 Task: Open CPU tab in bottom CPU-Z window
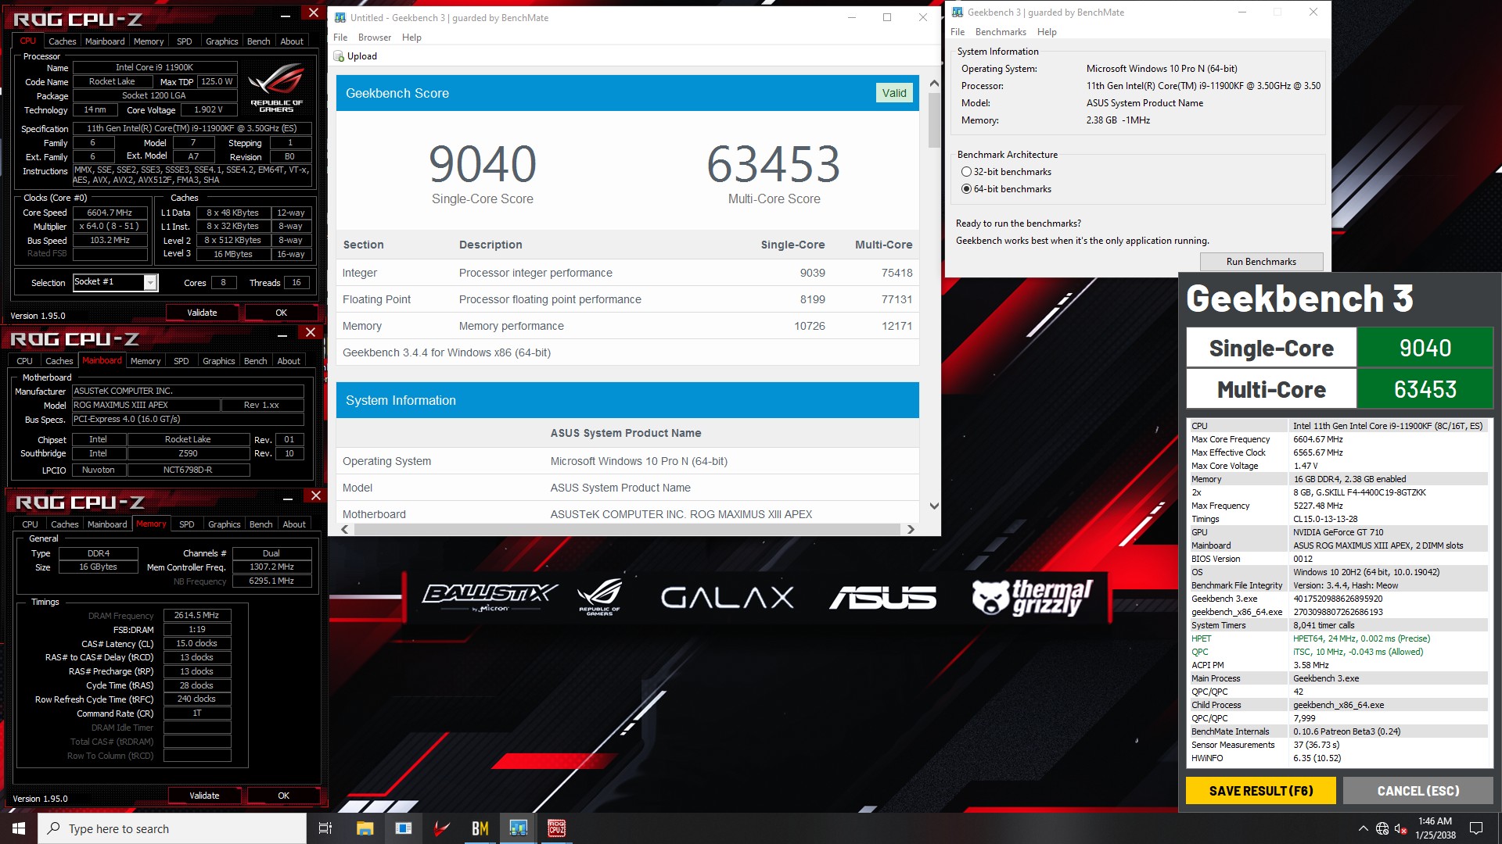pos(30,524)
